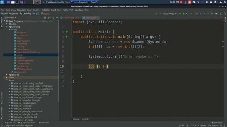Open the TODO tool window button
This screenshot has width=227, height=127.
pyautogui.click(x=10, y=122)
